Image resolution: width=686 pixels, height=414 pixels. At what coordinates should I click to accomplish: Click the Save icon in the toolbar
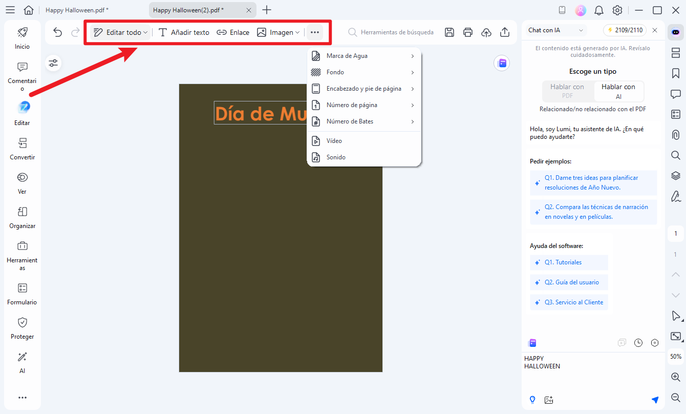click(x=449, y=32)
